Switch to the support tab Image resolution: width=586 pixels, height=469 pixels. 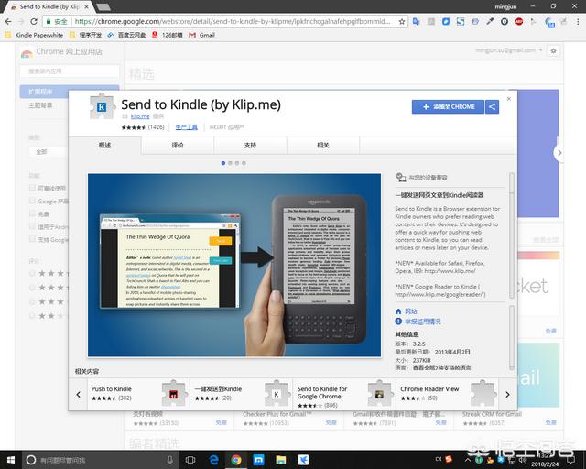[250, 145]
